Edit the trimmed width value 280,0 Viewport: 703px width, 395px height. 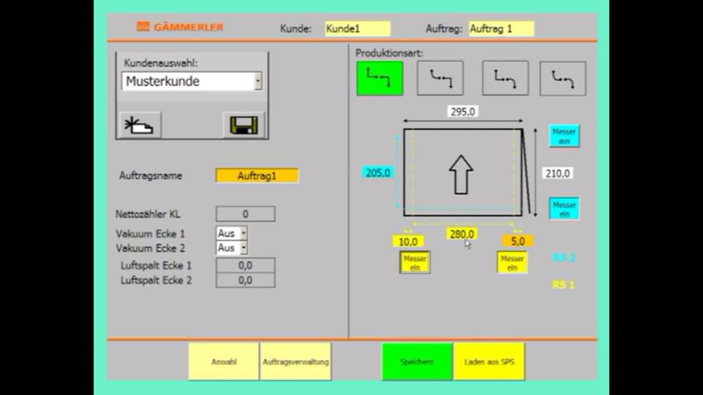462,234
